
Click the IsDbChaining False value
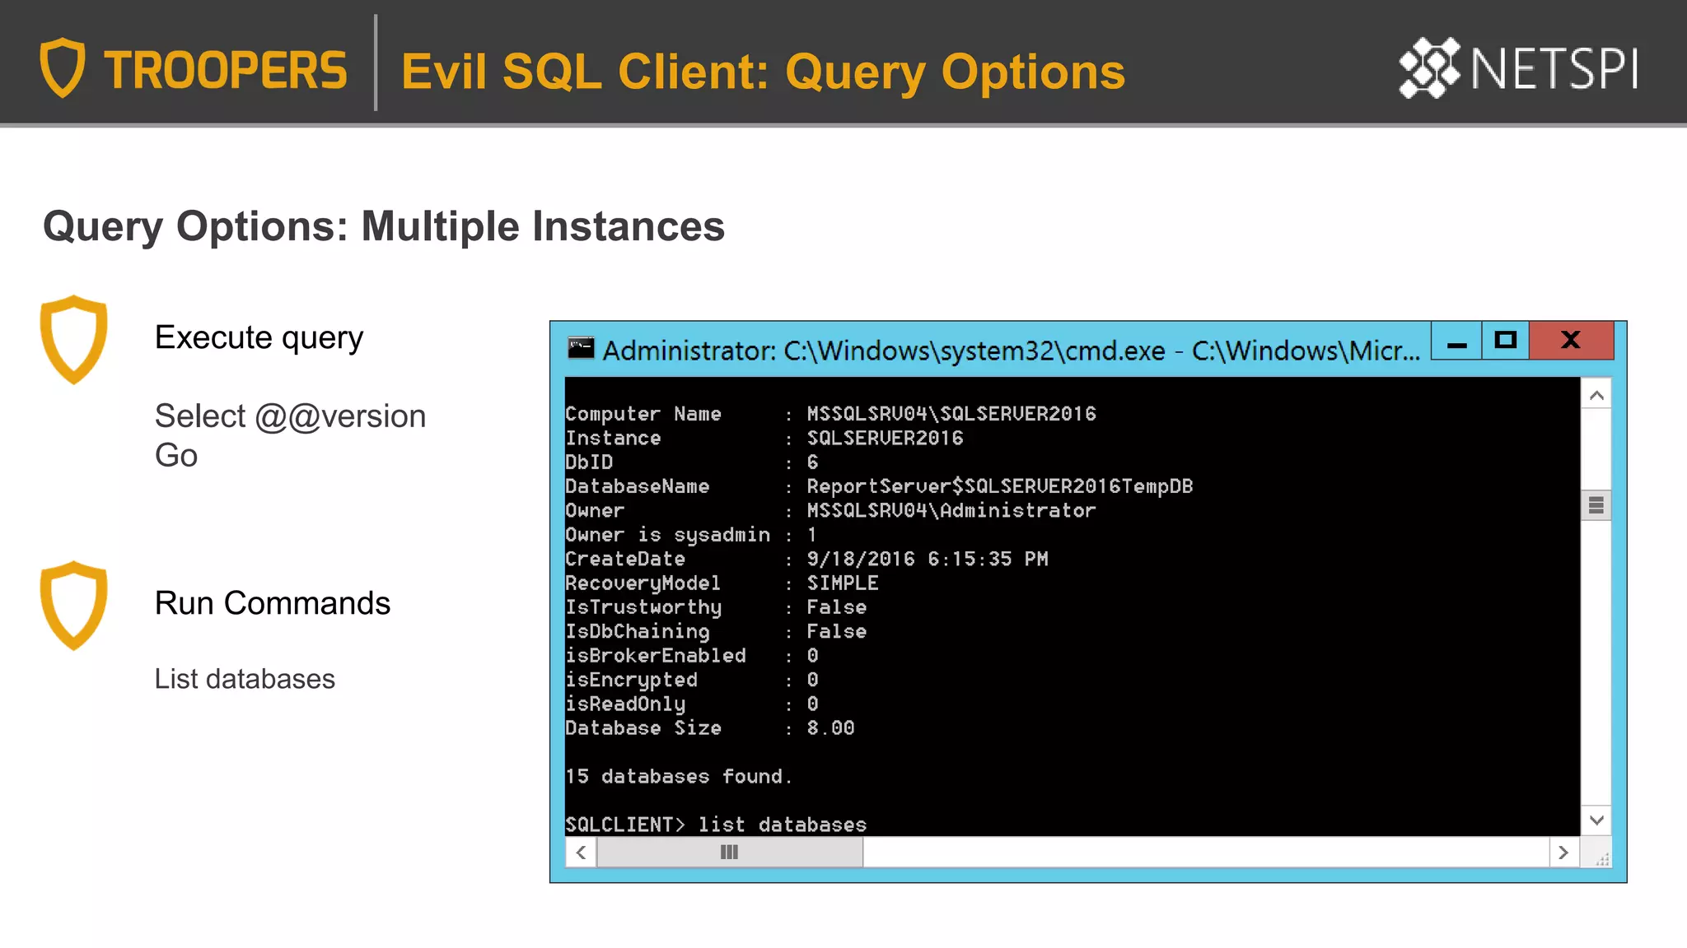pos(837,631)
